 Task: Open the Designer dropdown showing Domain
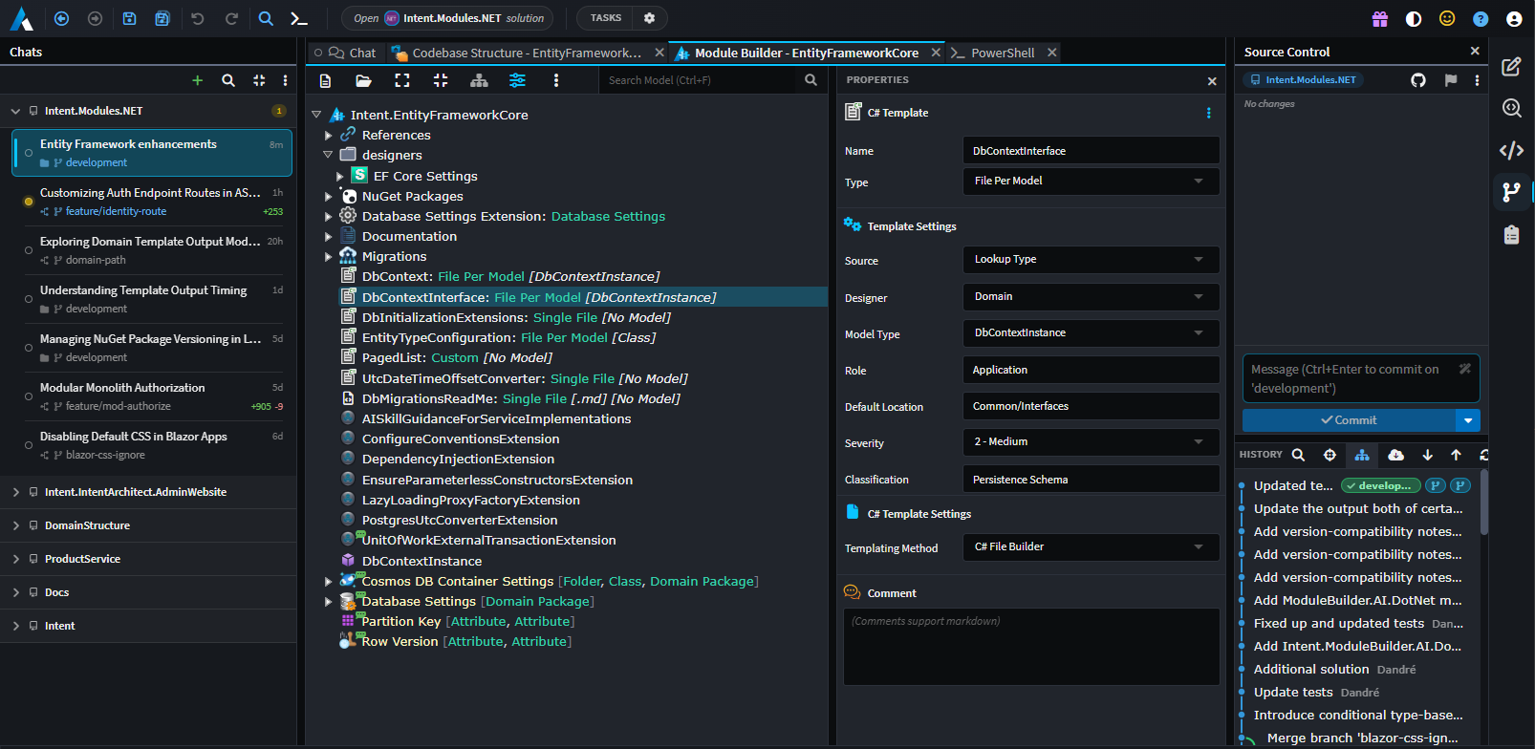point(1091,296)
